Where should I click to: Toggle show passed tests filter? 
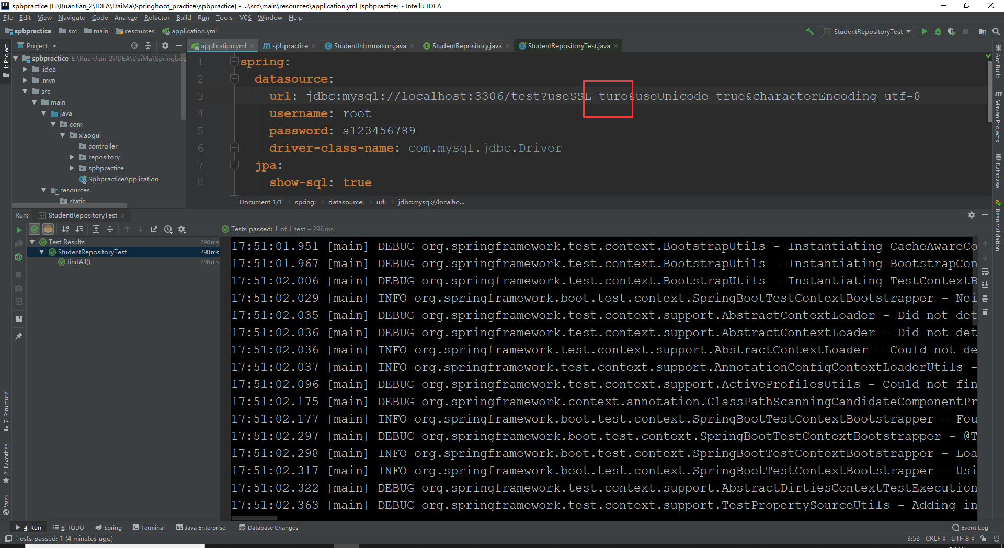click(35, 229)
